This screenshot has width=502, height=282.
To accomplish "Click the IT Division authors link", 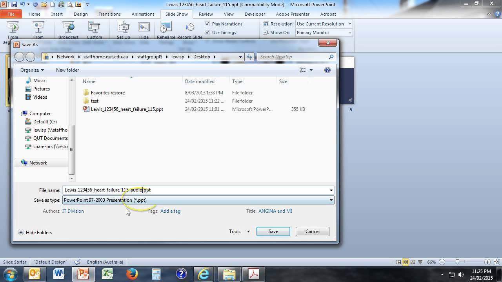I will (x=73, y=211).
